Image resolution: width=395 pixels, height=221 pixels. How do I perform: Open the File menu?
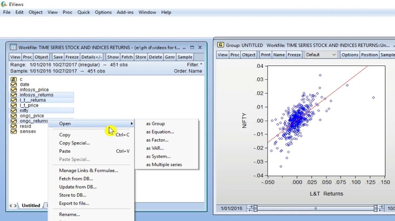7,12
